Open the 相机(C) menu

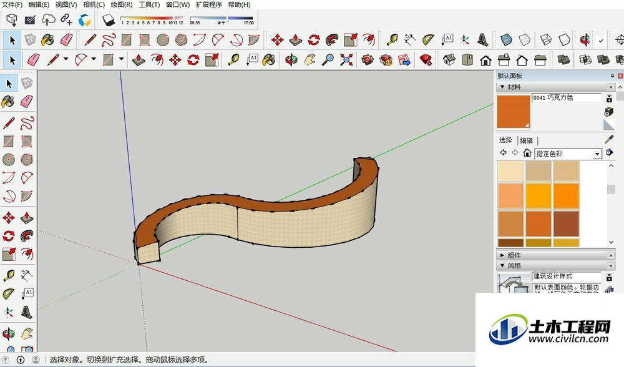94,5
